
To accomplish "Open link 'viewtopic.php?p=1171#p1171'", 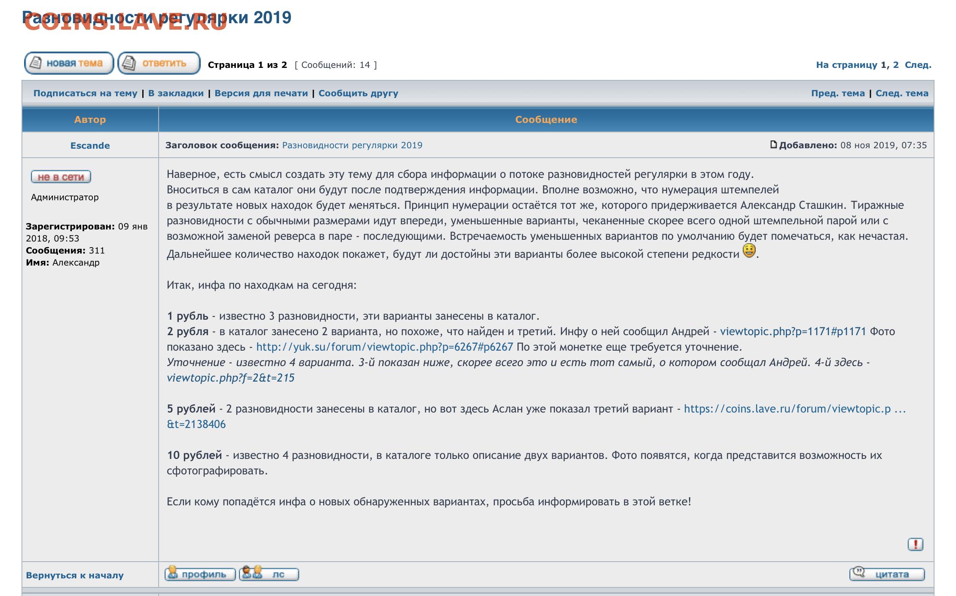I will (793, 331).
